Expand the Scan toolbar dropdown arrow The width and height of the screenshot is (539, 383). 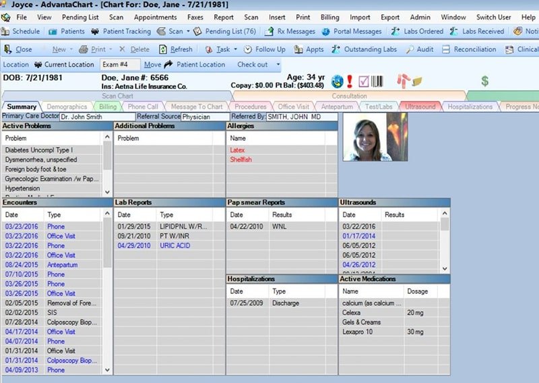(188, 31)
